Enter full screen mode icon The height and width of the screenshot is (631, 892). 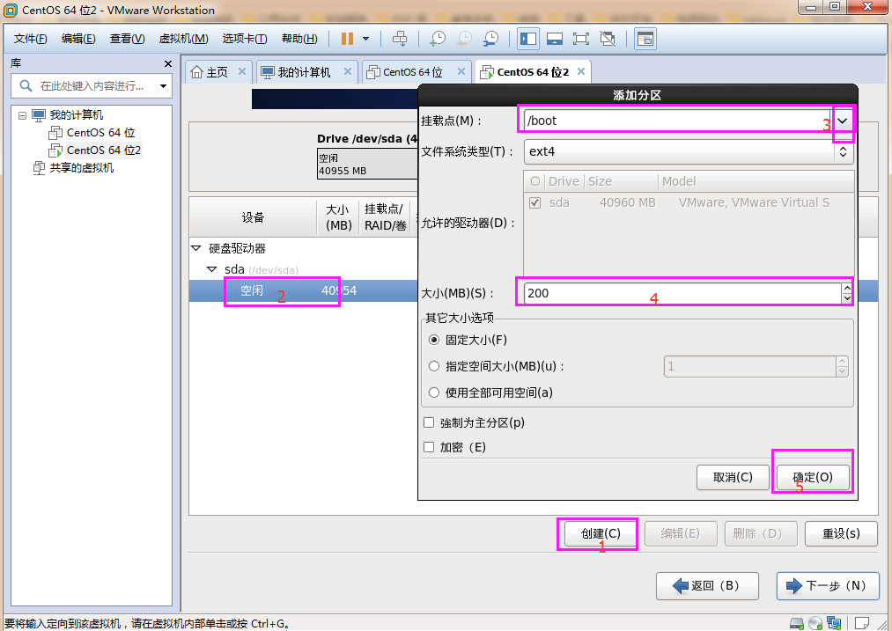(x=581, y=39)
